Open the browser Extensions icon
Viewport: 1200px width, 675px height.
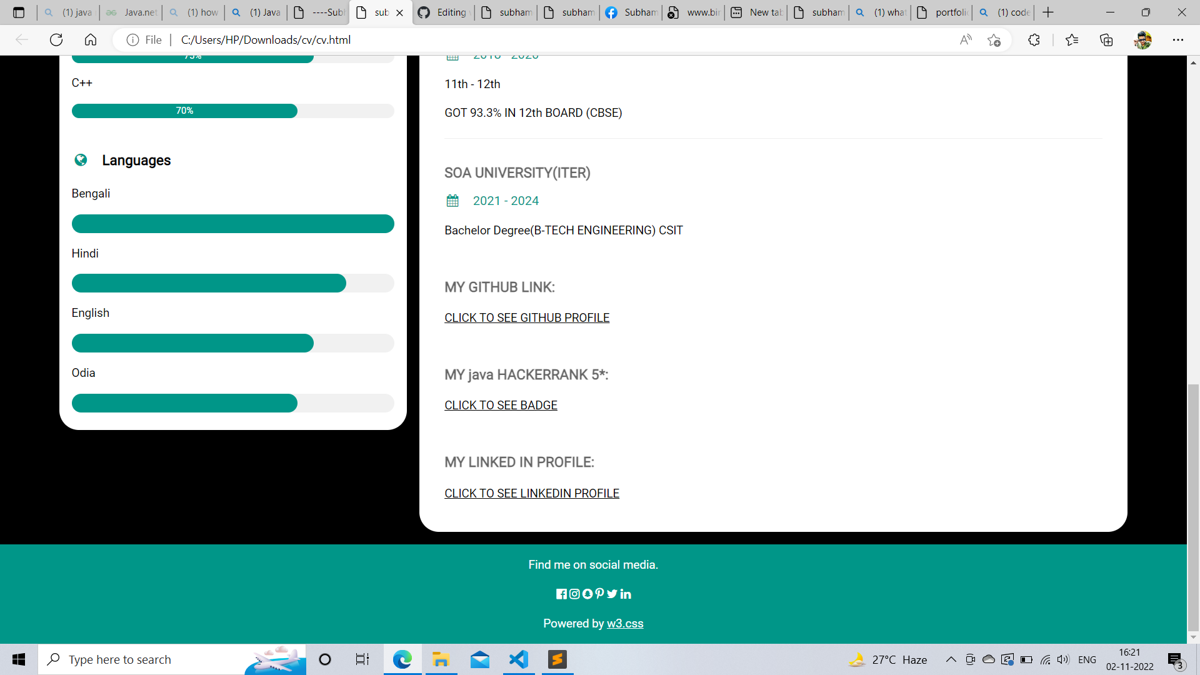tap(1034, 40)
